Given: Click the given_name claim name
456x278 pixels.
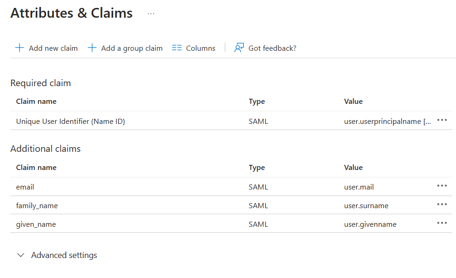Looking at the screenshot, I should 36,224.
